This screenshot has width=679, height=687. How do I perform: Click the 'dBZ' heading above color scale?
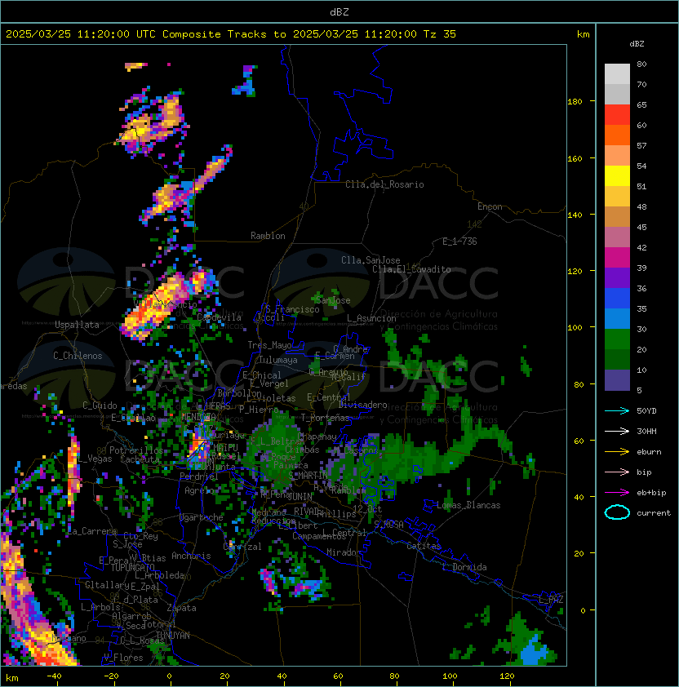[x=637, y=44]
